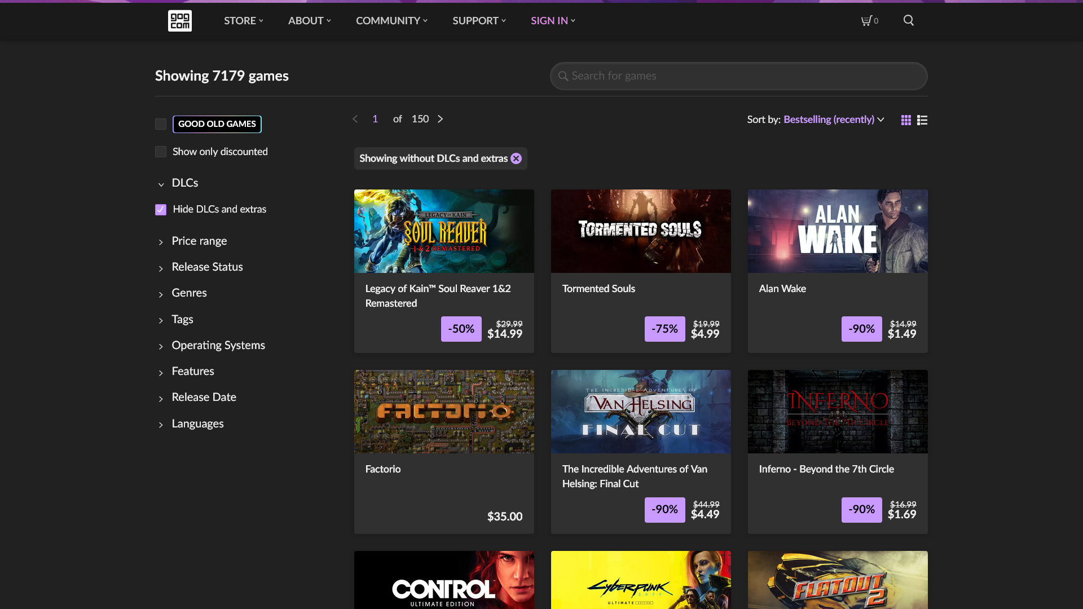
Task: Open the Alan Wake game thumbnail
Action: [837, 231]
